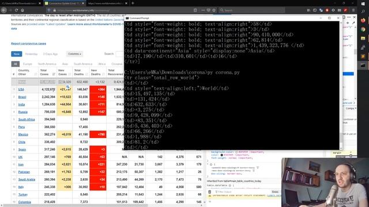Open Firefox from the Windows taskbar
369x207 pixels.
point(363,20)
